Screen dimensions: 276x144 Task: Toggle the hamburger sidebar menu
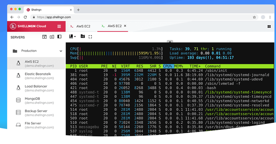59,26
